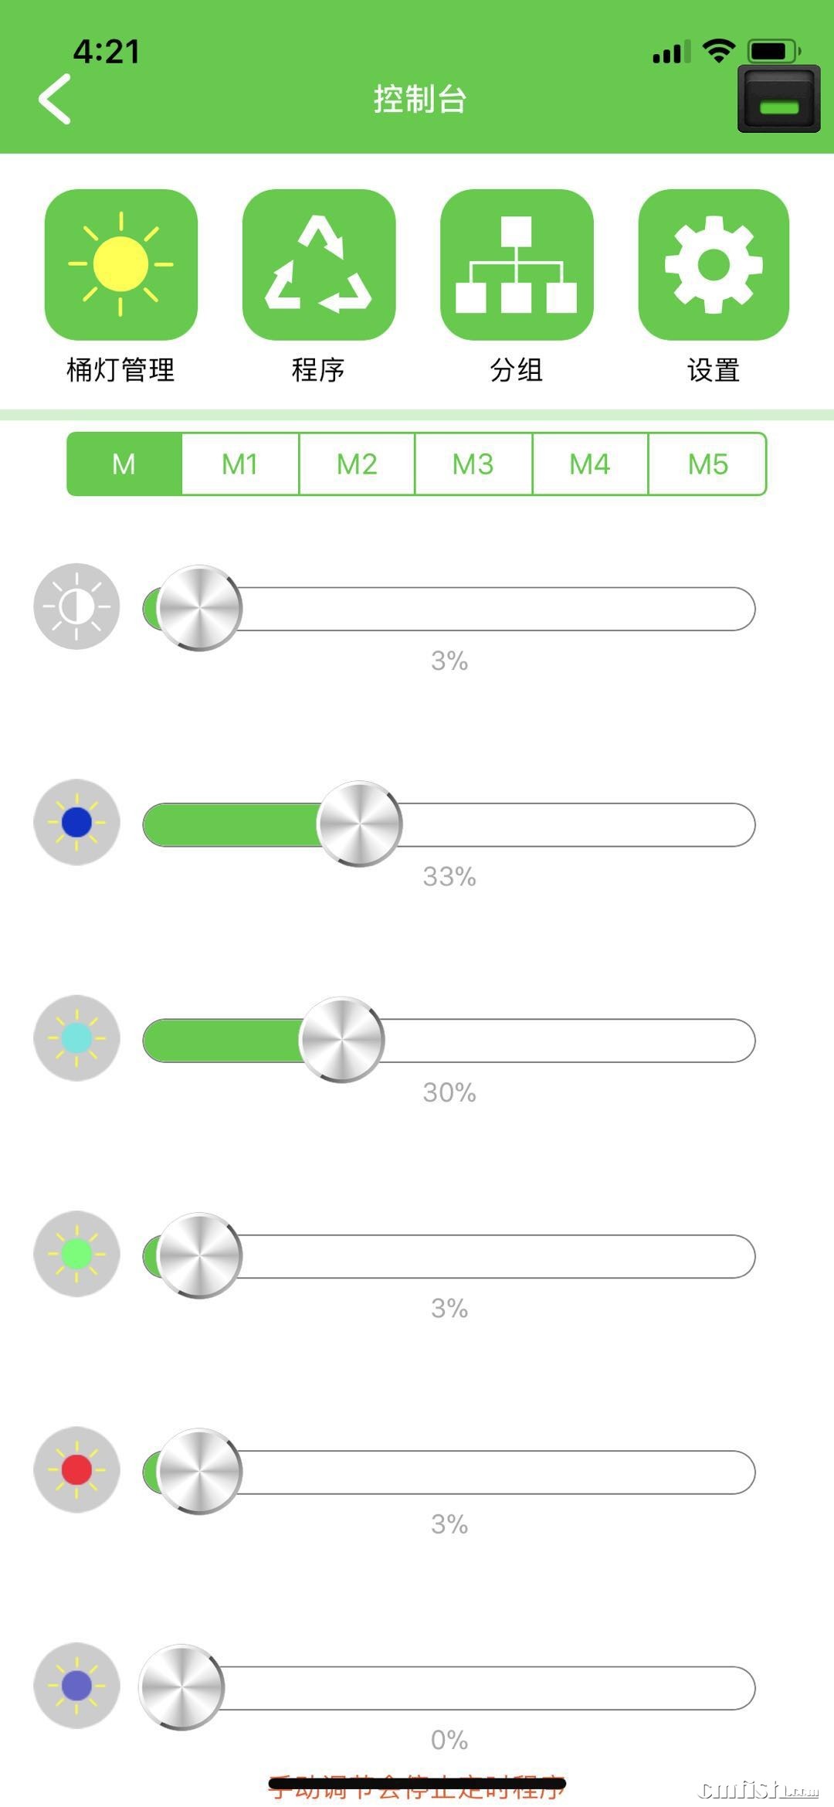Viewport: 834px width, 1807px height.
Task: Click the 0% violet slider knob
Action: (x=182, y=1686)
